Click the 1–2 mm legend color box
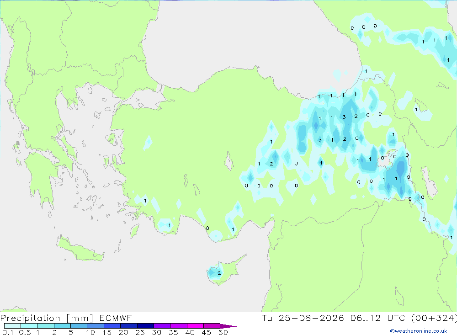 click(46, 326)
